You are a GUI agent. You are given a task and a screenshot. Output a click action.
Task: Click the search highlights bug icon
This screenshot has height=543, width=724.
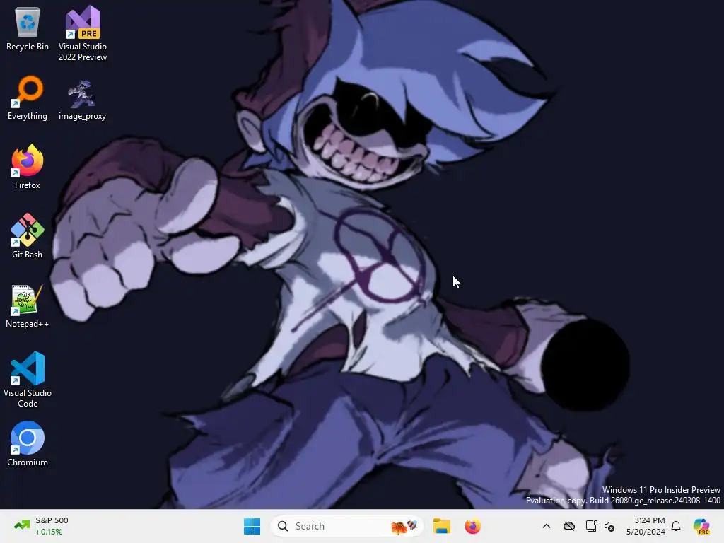tap(404, 526)
